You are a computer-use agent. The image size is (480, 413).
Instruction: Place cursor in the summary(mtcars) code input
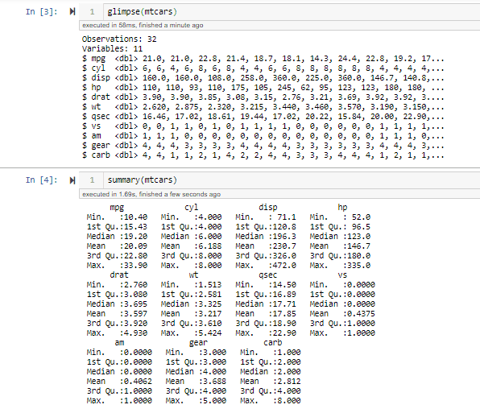[292, 180]
